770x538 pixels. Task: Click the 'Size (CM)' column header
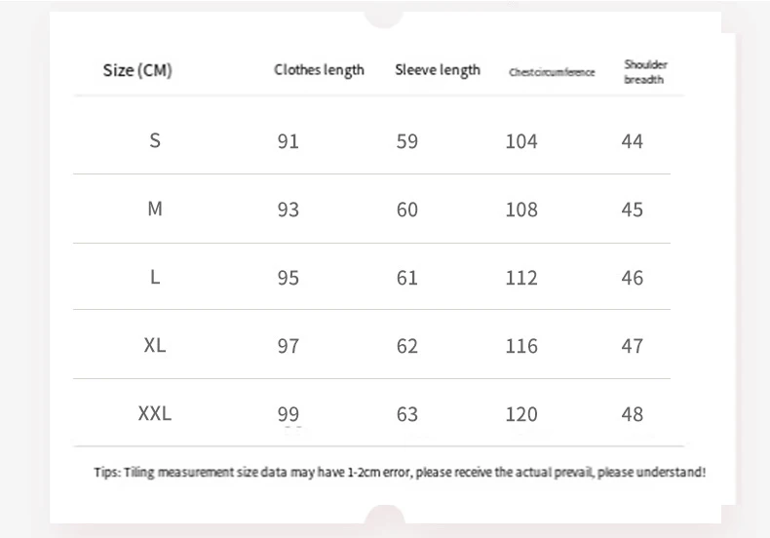point(137,70)
